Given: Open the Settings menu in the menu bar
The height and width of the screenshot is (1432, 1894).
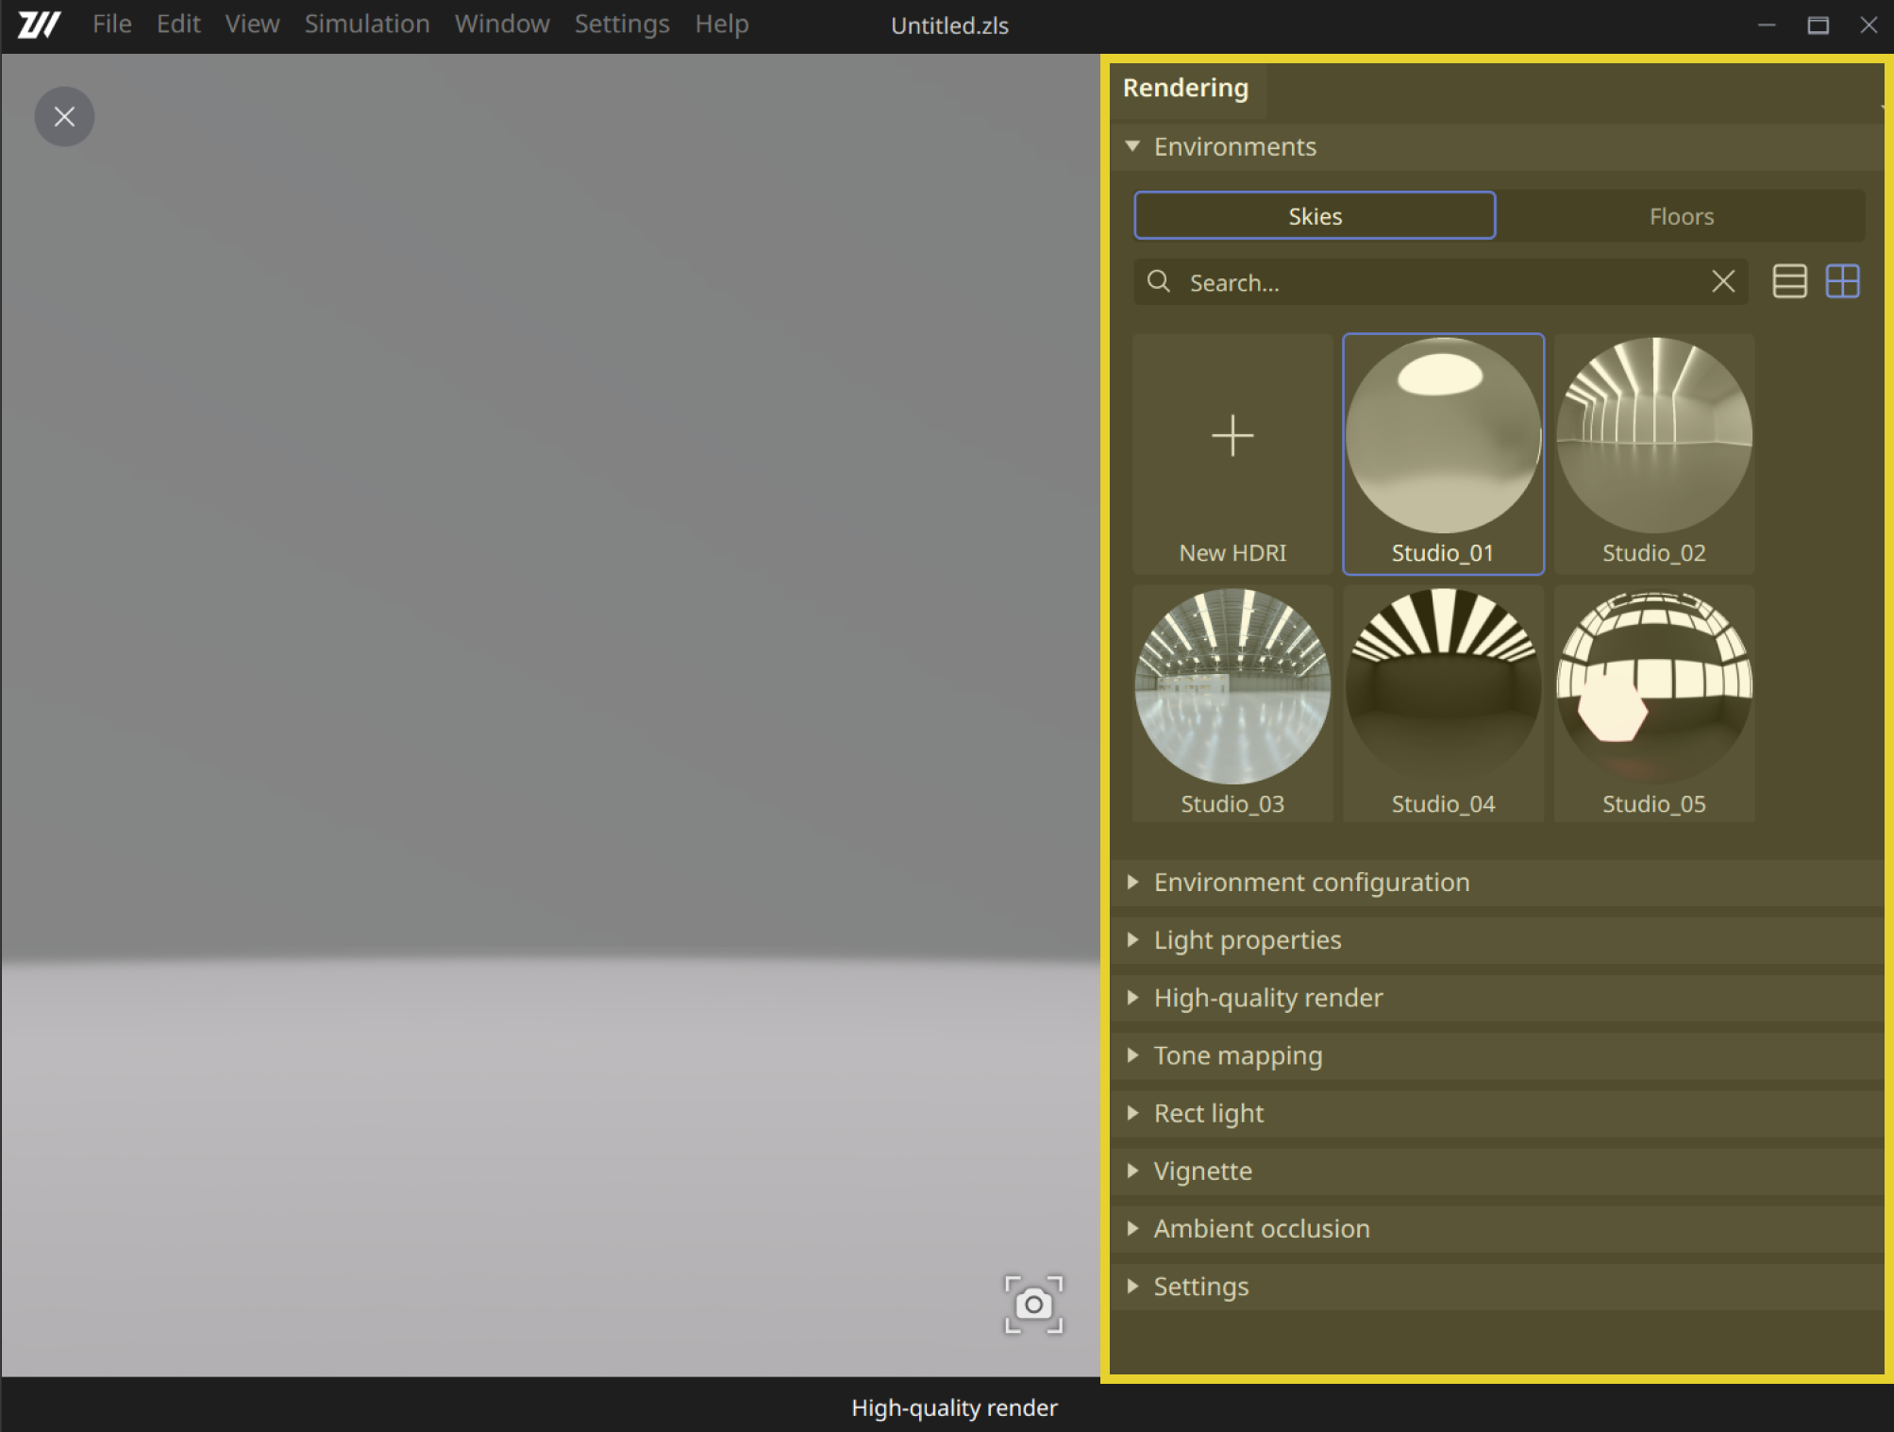Looking at the screenshot, I should 621,25.
